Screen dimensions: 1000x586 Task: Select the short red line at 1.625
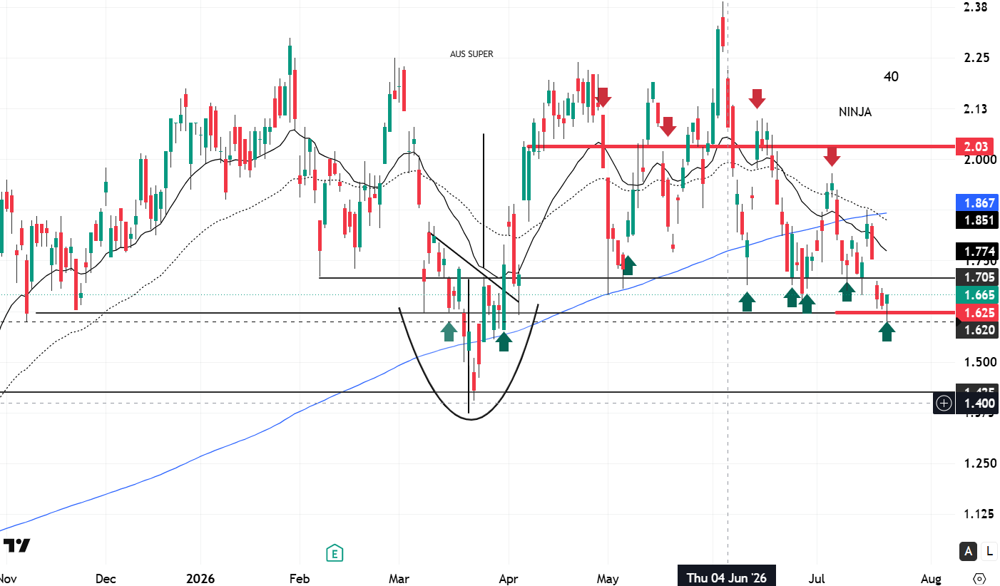(x=895, y=312)
